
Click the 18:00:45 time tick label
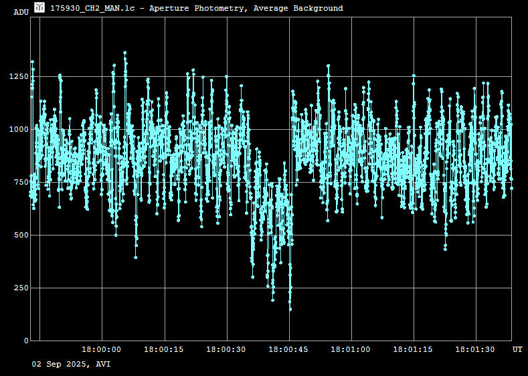coord(289,349)
